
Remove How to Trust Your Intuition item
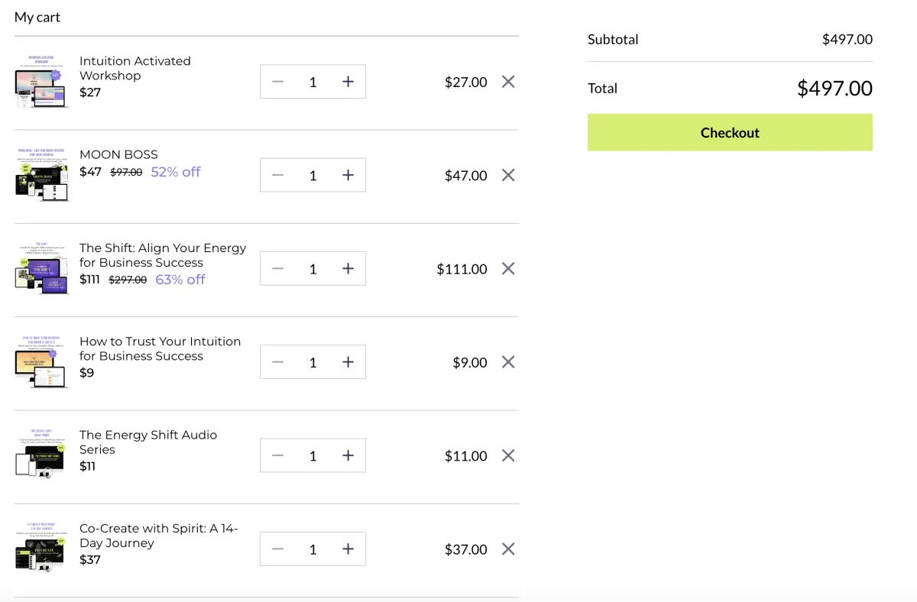(508, 362)
